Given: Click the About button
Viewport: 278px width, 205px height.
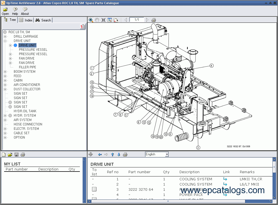Looking at the screenshot, I should [x=25, y=11].
